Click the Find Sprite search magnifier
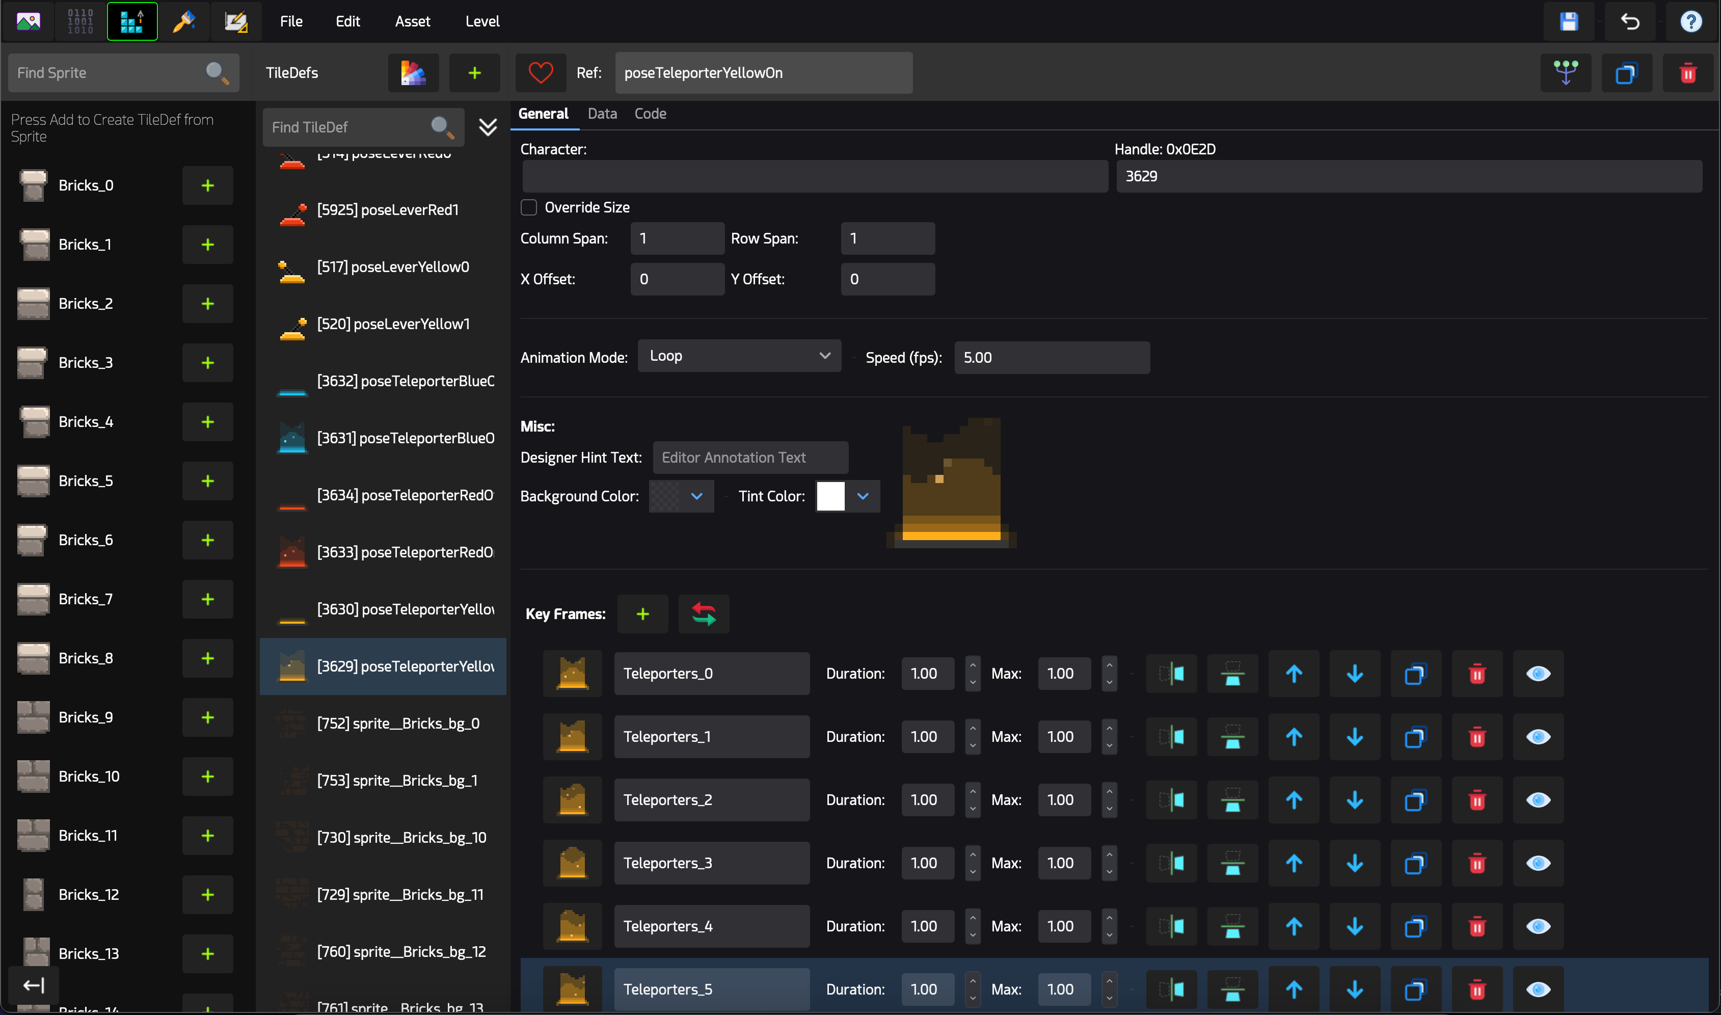Screen dimensions: 1721x1015 pos(217,72)
